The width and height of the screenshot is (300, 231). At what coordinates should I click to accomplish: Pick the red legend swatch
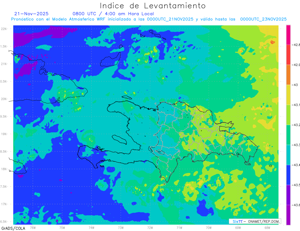[288, 55]
